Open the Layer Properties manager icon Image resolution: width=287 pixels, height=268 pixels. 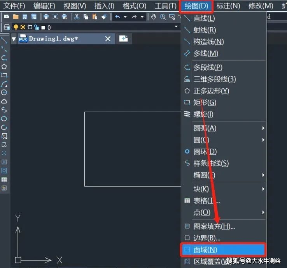pyautogui.click(x=7, y=27)
